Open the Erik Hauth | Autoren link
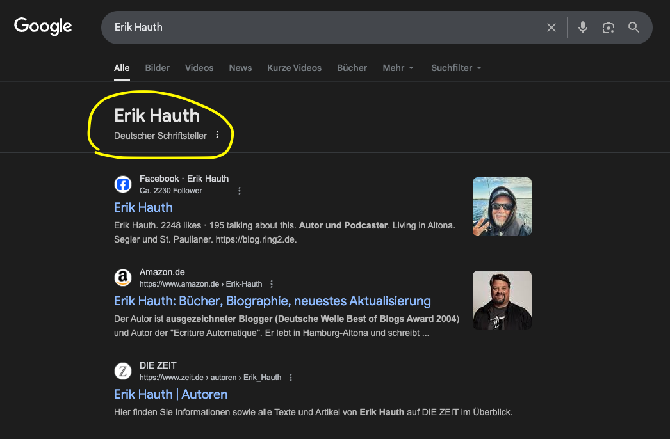 170,394
